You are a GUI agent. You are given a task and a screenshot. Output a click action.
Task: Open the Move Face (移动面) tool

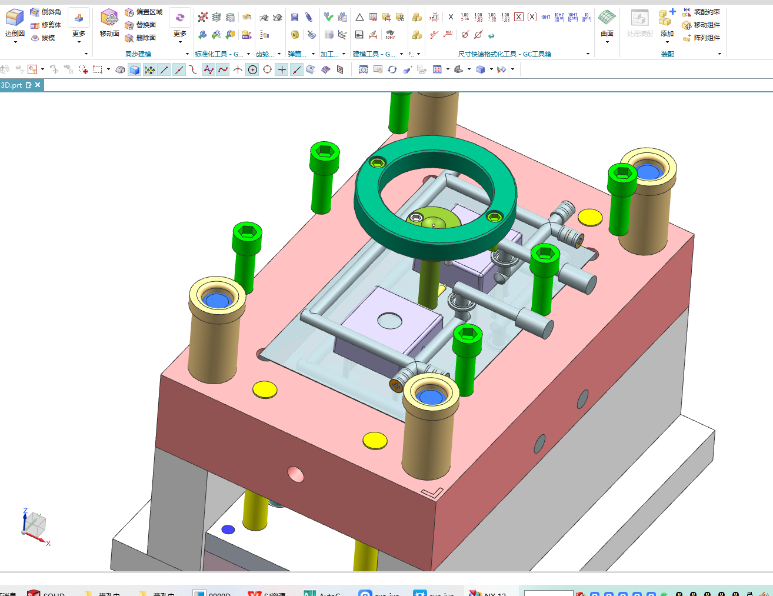coord(109,22)
